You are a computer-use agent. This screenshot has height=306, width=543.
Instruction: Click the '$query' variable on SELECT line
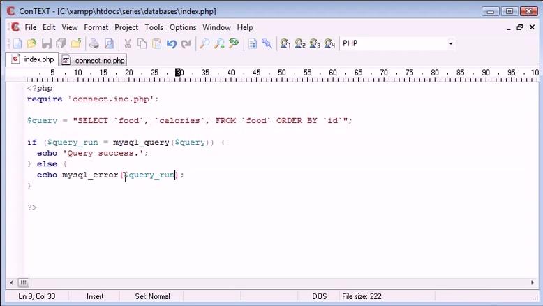tap(43, 121)
